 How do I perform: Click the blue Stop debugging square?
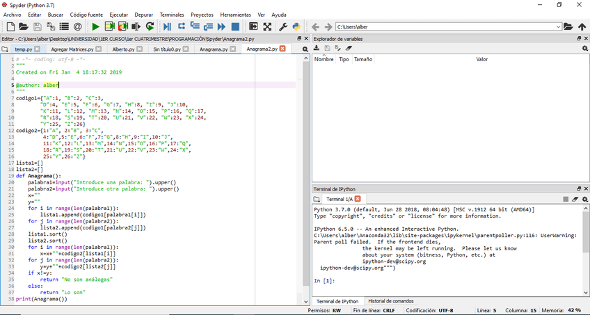[235, 27]
